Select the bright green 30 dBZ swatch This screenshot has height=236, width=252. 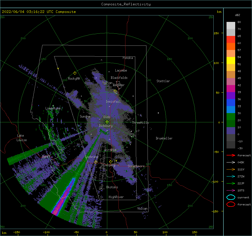[231, 117]
